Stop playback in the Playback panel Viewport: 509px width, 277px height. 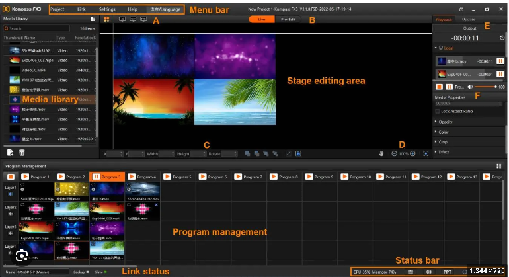pos(439,87)
